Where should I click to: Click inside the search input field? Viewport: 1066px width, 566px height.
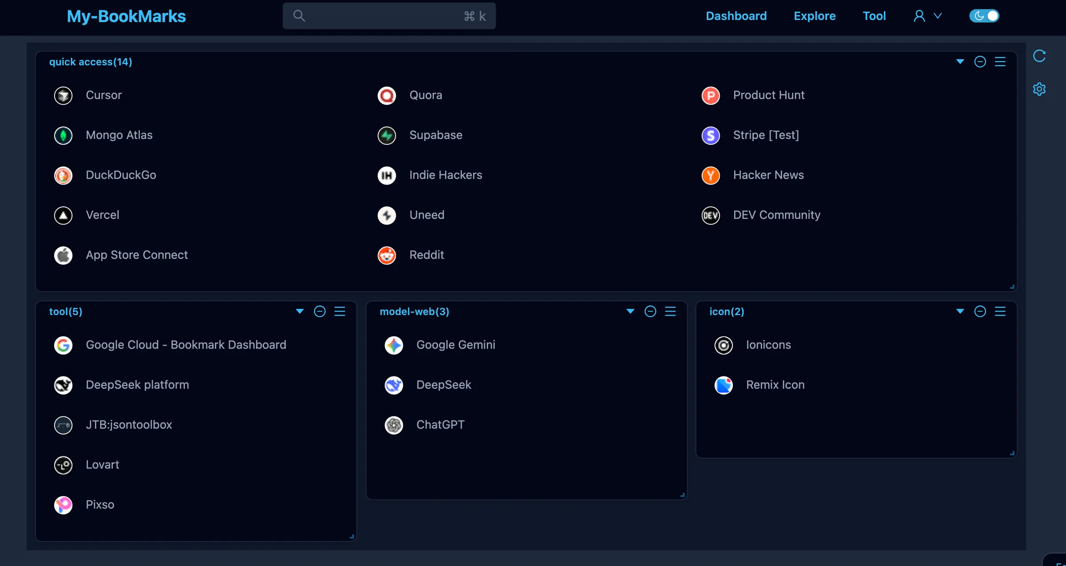click(389, 16)
